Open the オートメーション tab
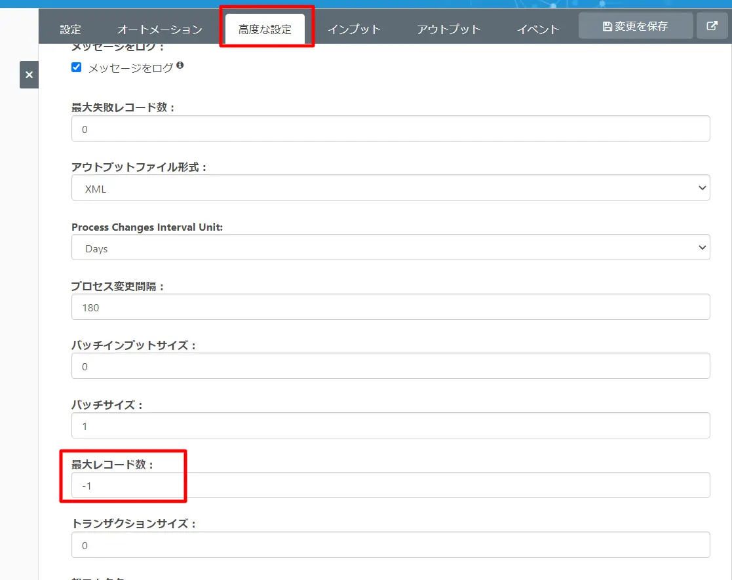This screenshot has height=580, width=732. point(160,29)
